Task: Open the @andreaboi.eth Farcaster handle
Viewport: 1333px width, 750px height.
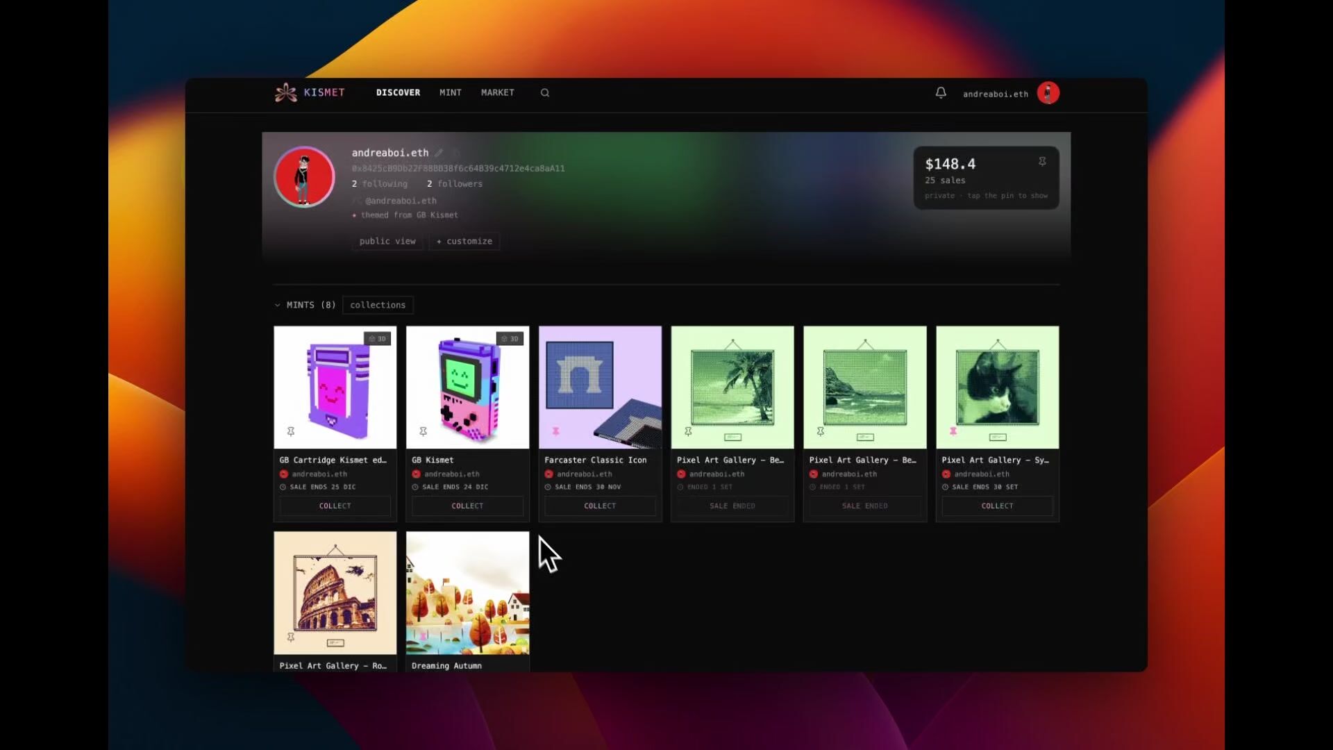Action: (401, 201)
